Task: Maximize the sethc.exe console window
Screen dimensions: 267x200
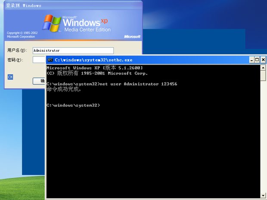Action: 257,60
